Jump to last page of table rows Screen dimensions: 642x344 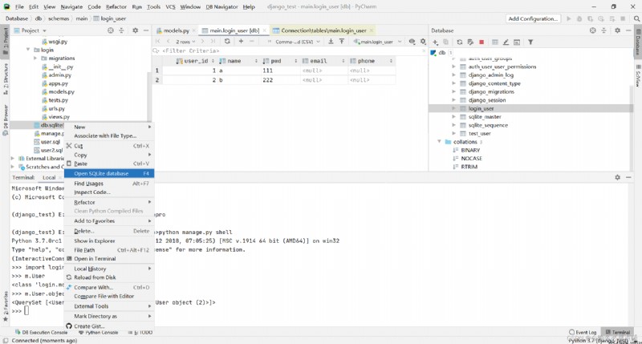(x=213, y=42)
